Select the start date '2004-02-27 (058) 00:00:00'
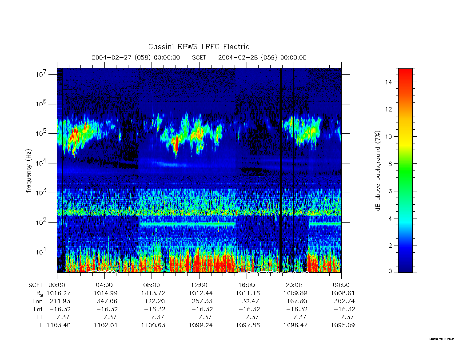Image resolution: width=455 pixels, height=341 pixels. click(136, 57)
